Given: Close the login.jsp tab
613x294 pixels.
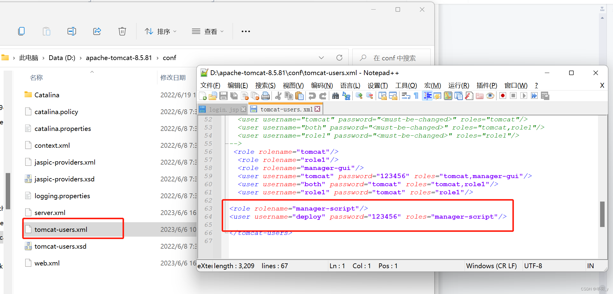Looking at the screenshot, I should [x=244, y=109].
